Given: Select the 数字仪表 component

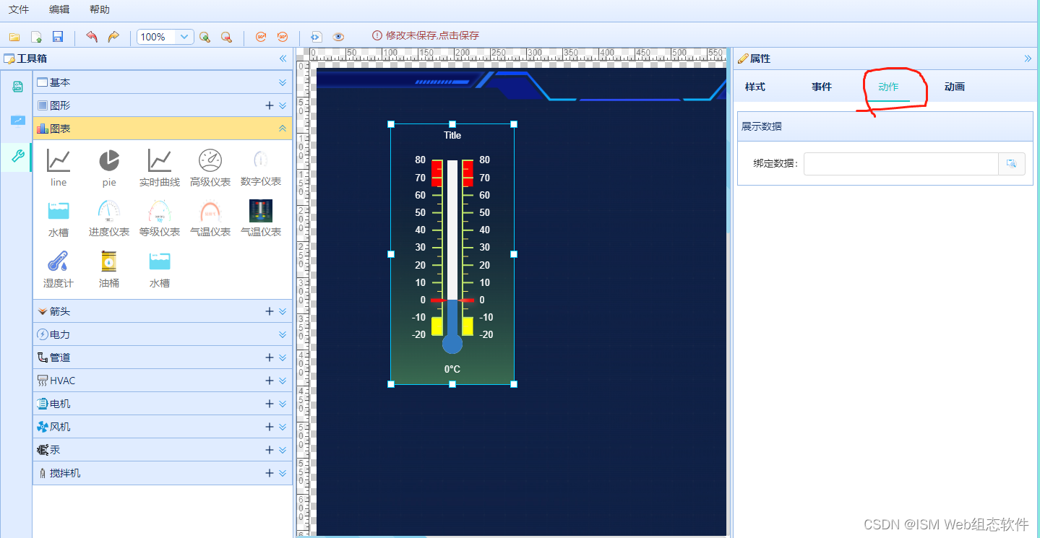Looking at the screenshot, I should click(x=261, y=168).
